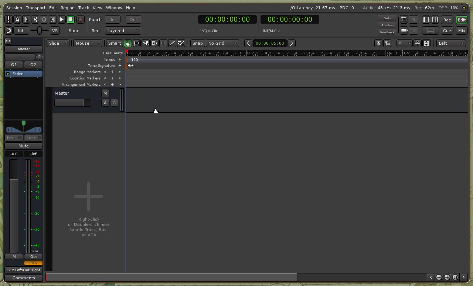Screen dimensions: 473x286
Task: Toggle the Solo indicator button
Action: [x=387, y=18]
